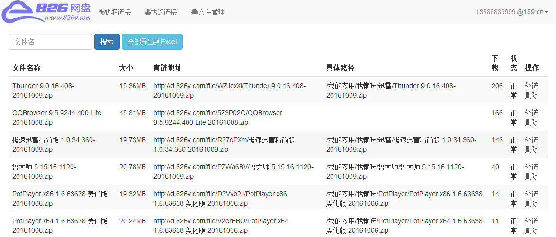Click 外链 for QQBrowser 9.5.9244.400 row
This screenshot has height=237, width=556.
pos(531,113)
